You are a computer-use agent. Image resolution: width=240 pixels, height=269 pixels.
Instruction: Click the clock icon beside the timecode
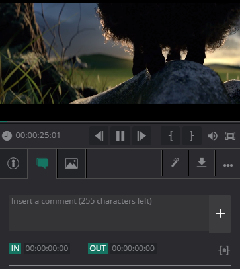click(7, 135)
